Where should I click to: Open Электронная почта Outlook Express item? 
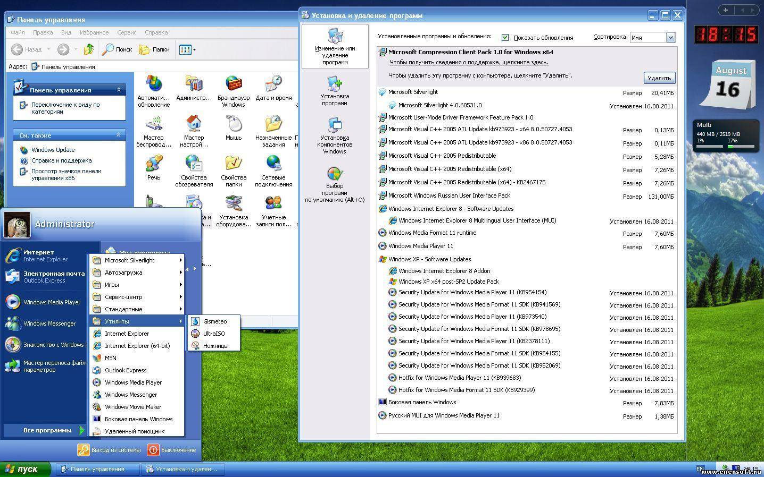coord(44,277)
